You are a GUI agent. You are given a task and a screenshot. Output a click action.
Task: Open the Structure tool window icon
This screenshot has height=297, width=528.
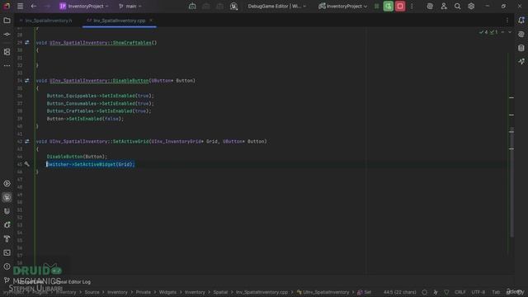pyautogui.click(x=7, y=52)
